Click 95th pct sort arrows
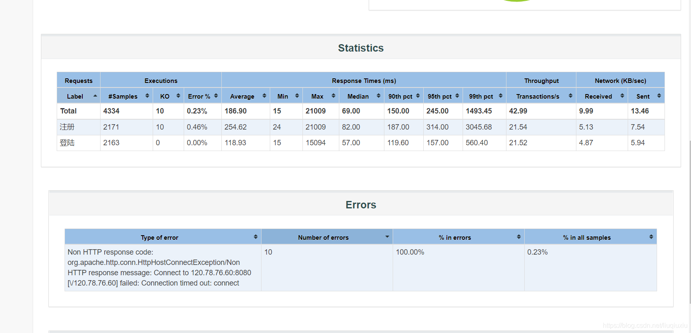The image size is (691, 333). pyautogui.click(x=457, y=96)
